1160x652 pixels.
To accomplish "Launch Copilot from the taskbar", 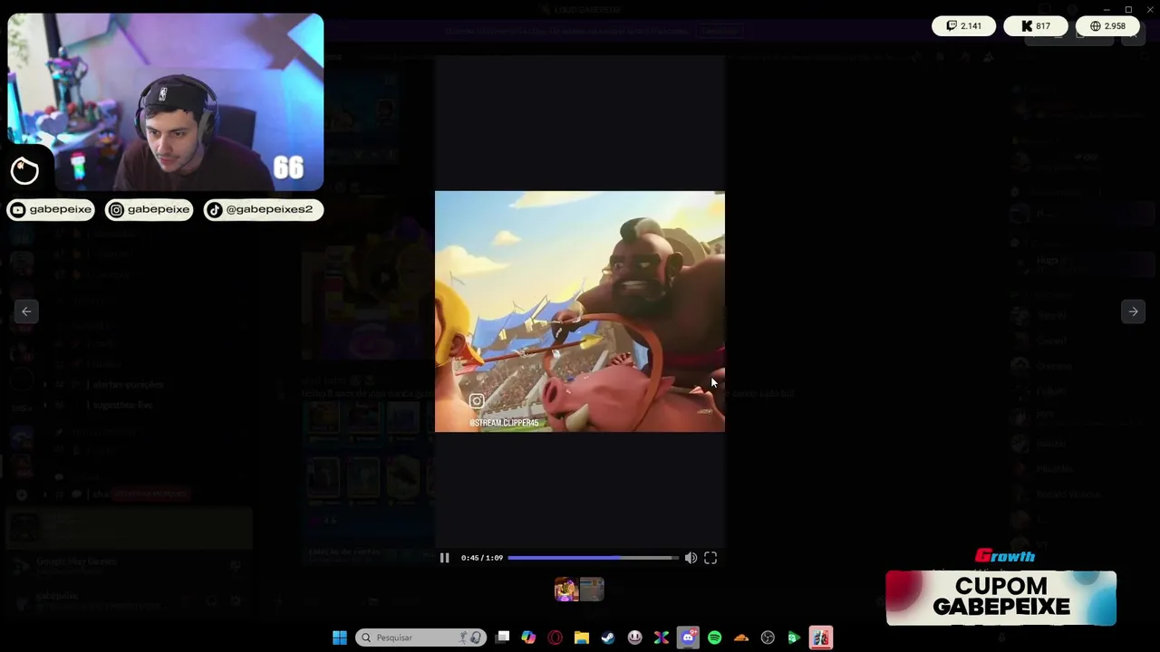I will click(x=528, y=638).
